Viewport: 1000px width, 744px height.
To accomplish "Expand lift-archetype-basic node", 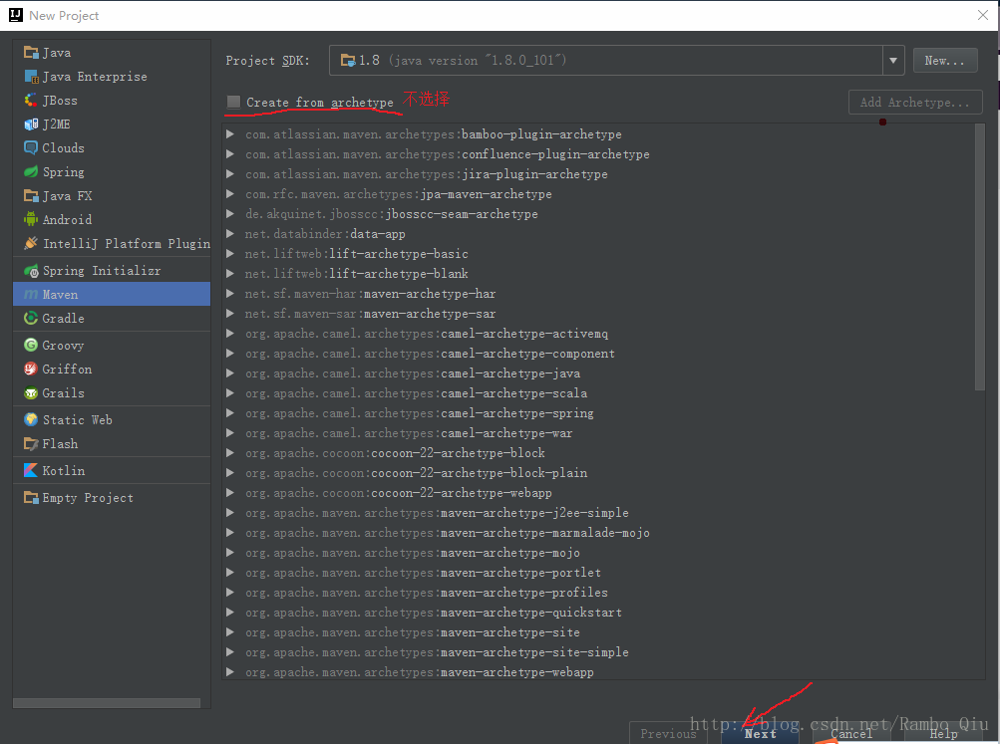I will [230, 254].
